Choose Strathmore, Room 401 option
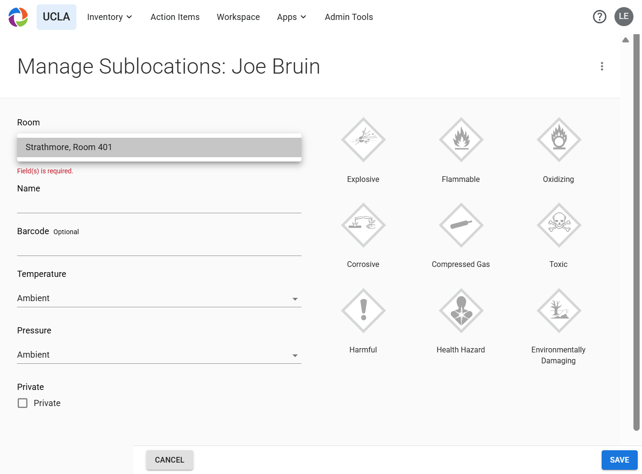Image resolution: width=642 pixels, height=474 pixels. [x=159, y=147]
